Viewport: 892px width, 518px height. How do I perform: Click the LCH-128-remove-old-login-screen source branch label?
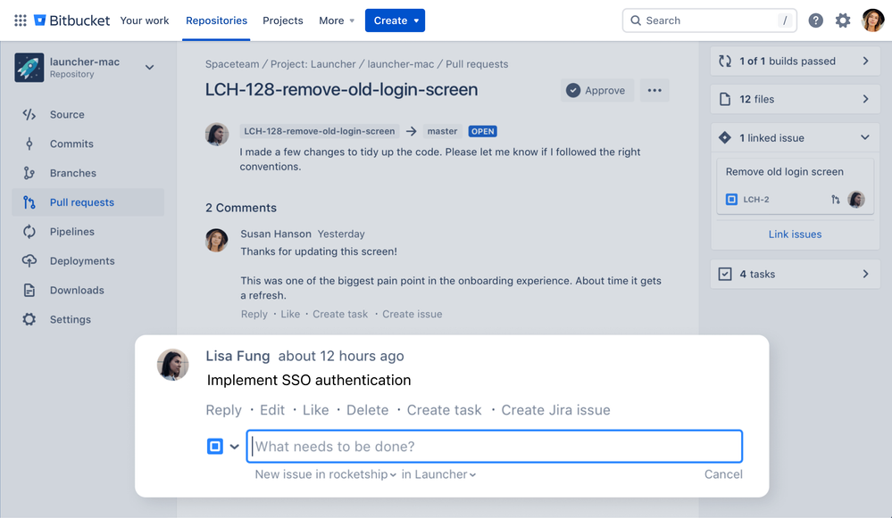pos(319,131)
